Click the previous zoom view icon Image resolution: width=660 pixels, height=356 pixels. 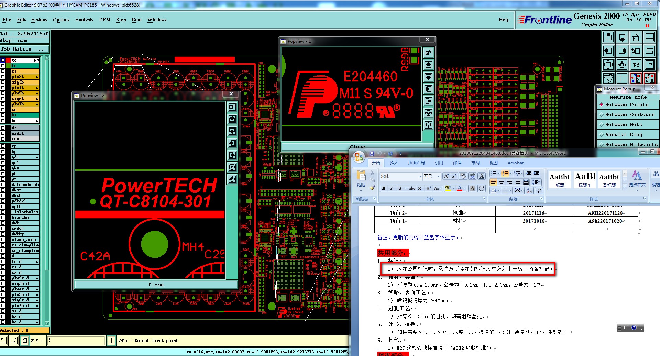click(636, 51)
